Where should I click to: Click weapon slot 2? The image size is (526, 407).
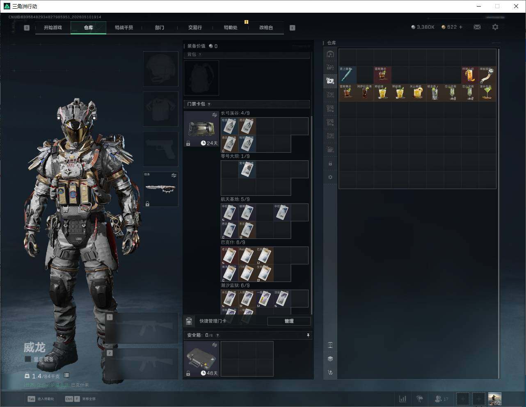142,364
